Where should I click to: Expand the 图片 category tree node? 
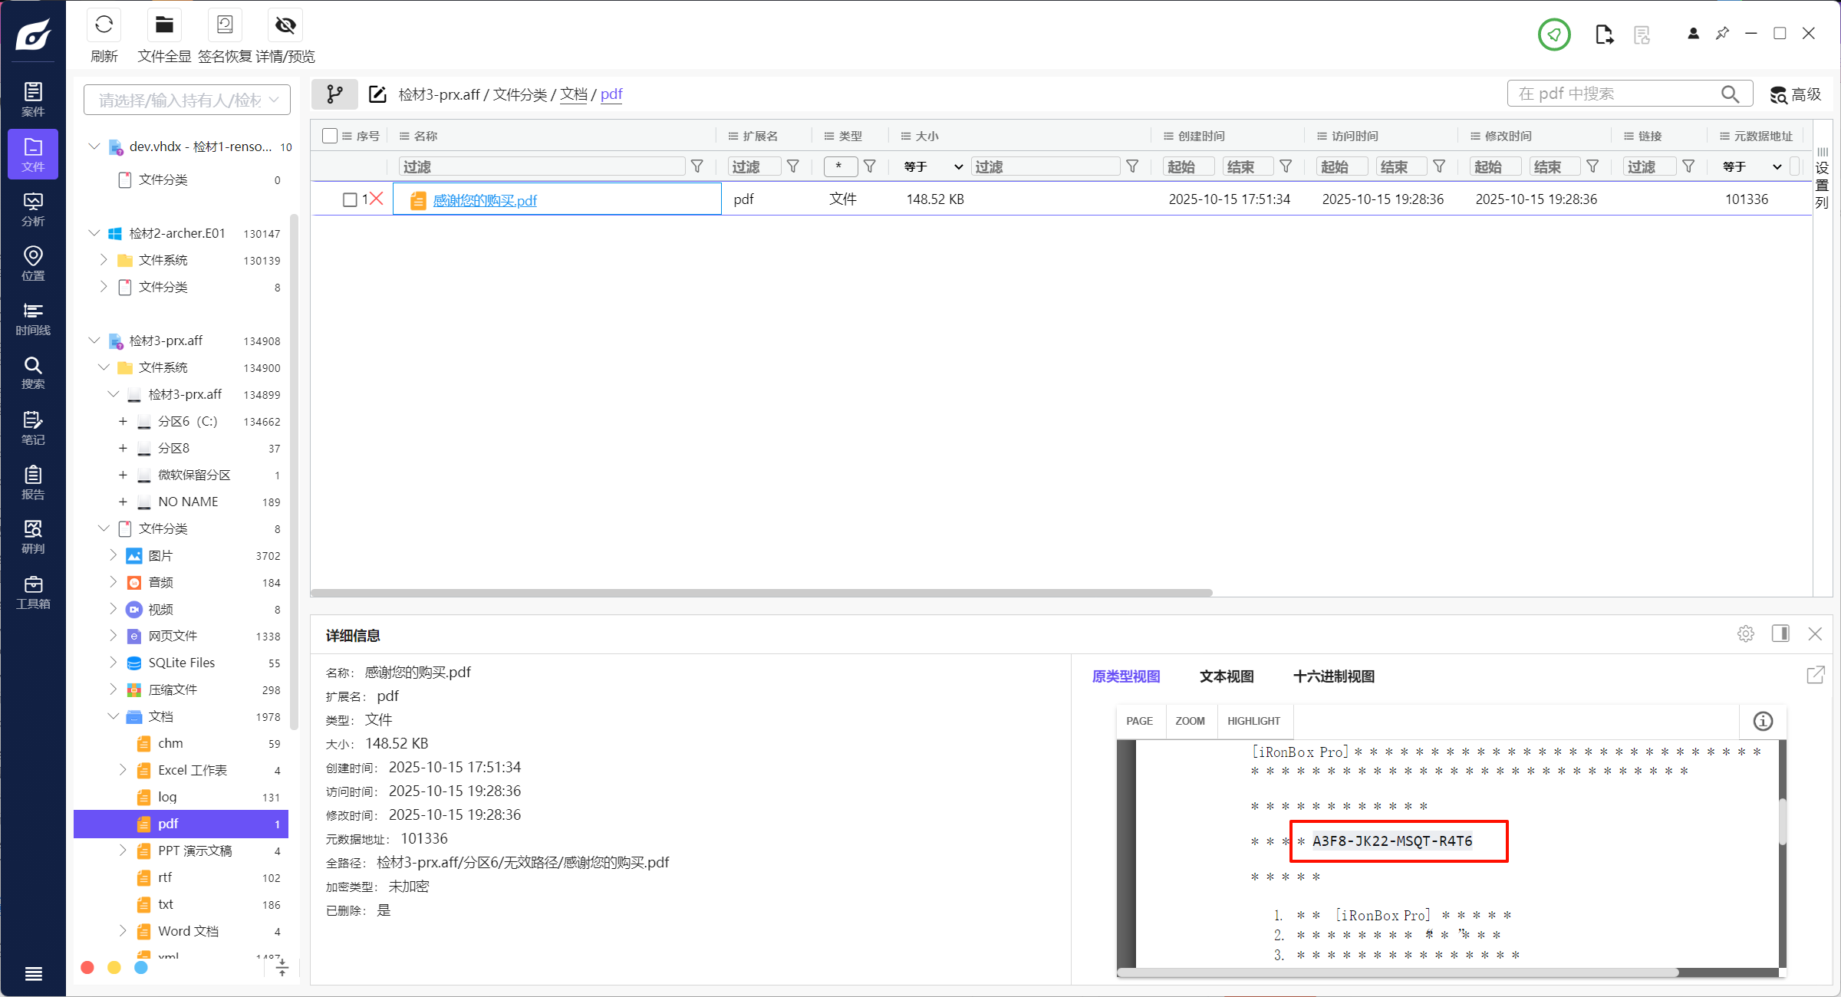pyautogui.click(x=113, y=555)
